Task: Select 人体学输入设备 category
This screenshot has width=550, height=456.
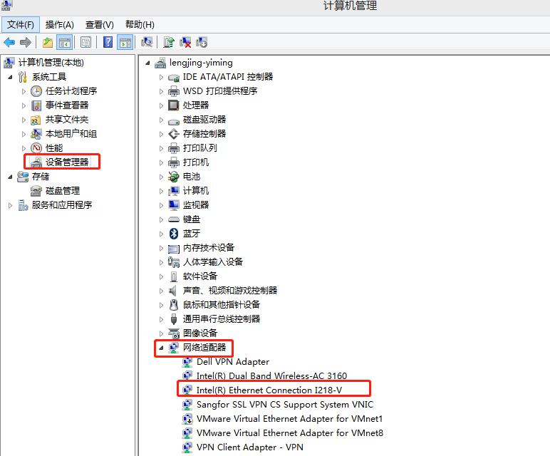Action: (213, 262)
